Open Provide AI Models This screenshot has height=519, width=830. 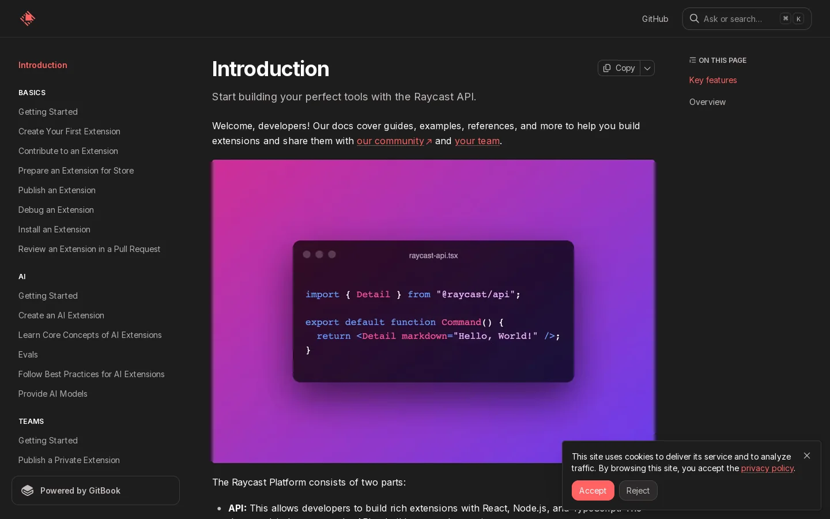(53, 394)
